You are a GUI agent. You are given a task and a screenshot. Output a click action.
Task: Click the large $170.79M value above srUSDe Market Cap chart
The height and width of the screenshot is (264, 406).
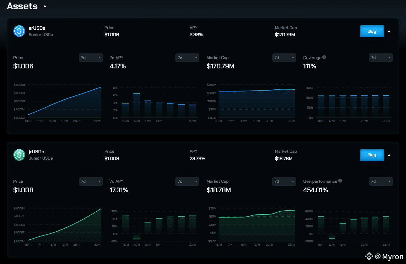pyautogui.click(x=220, y=66)
